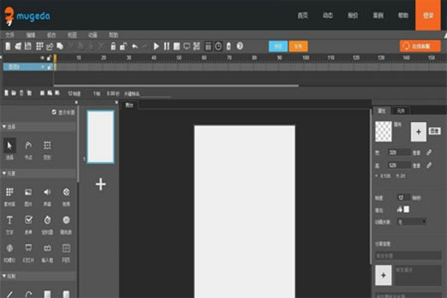Select the arrow selection tool
Viewport: 447px width, 298px height.
point(10,146)
